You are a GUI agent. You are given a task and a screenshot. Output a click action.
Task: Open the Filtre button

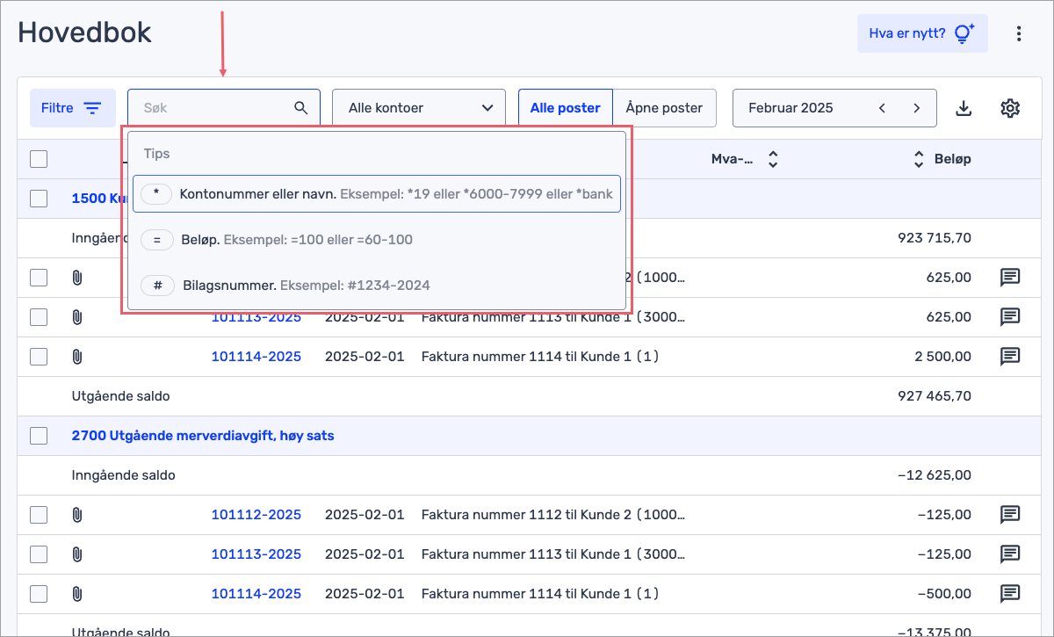point(73,108)
